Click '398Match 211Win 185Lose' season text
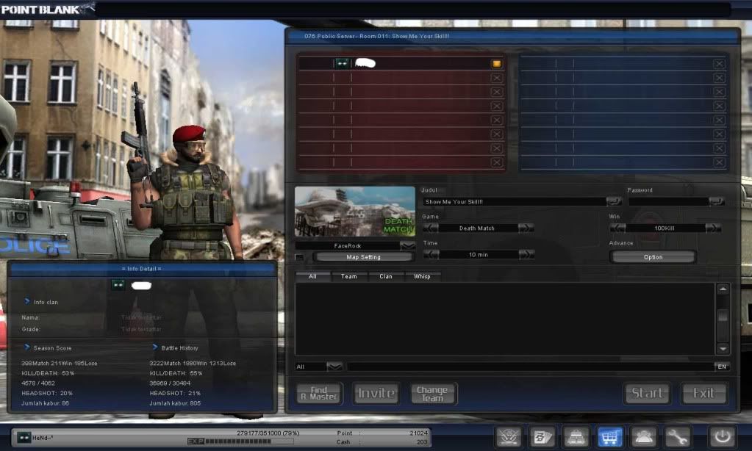 coord(59,364)
